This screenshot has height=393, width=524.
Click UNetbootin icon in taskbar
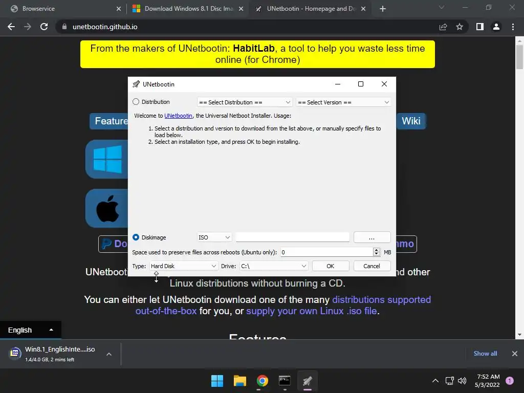click(x=308, y=381)
